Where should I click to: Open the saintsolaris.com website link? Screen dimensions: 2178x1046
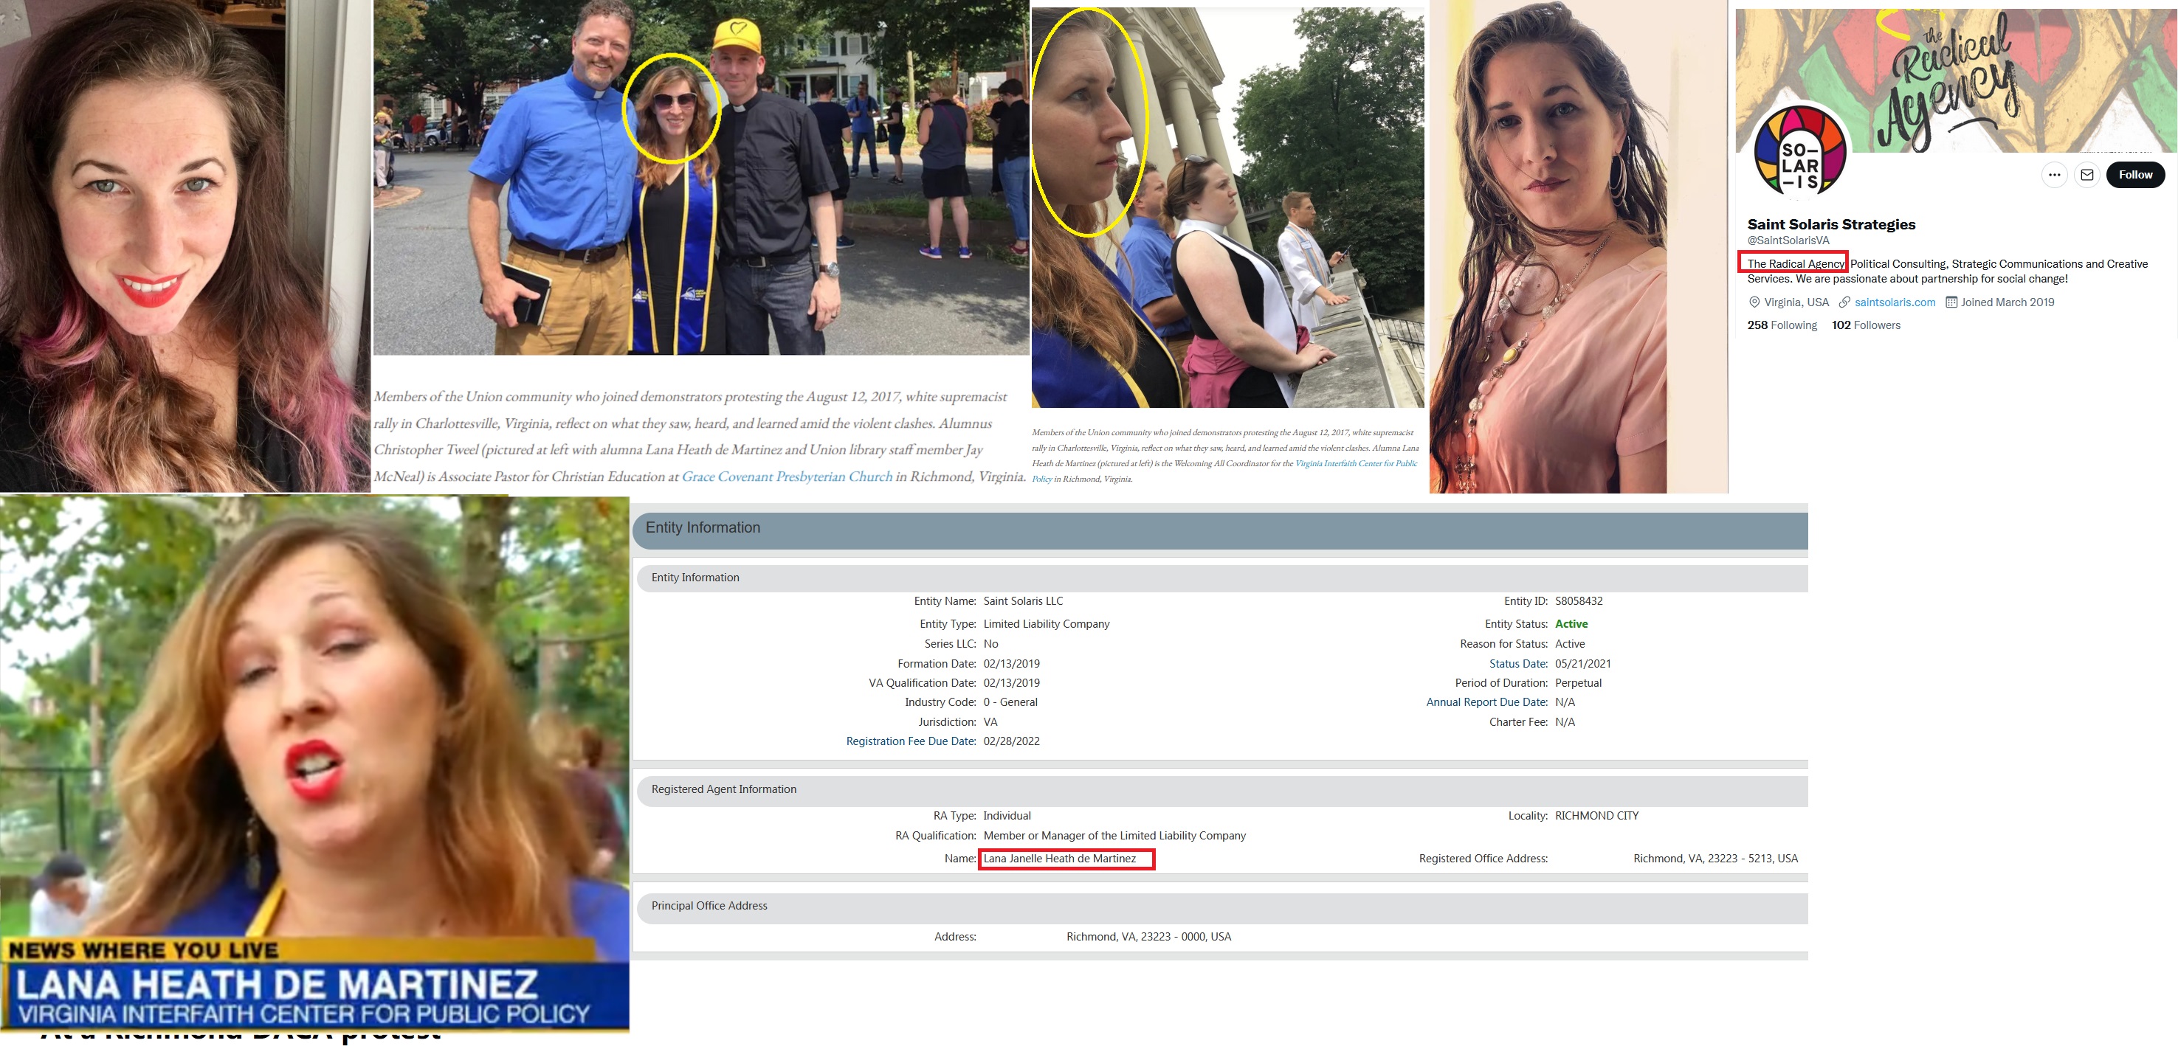[x=1894, y=302]
